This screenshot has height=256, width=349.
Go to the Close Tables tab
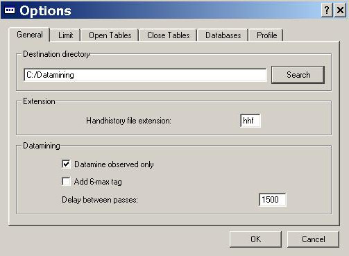pos(169,35)
